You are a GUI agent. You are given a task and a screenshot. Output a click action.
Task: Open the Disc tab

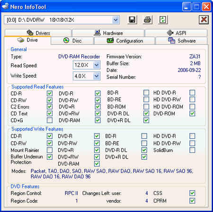[72, 41]
